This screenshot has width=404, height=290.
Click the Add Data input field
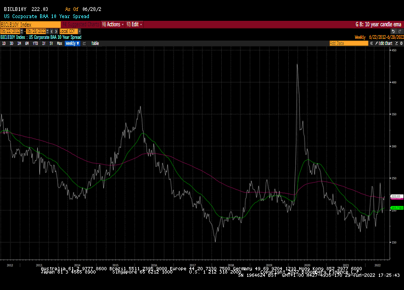click(x=349, y=43)
